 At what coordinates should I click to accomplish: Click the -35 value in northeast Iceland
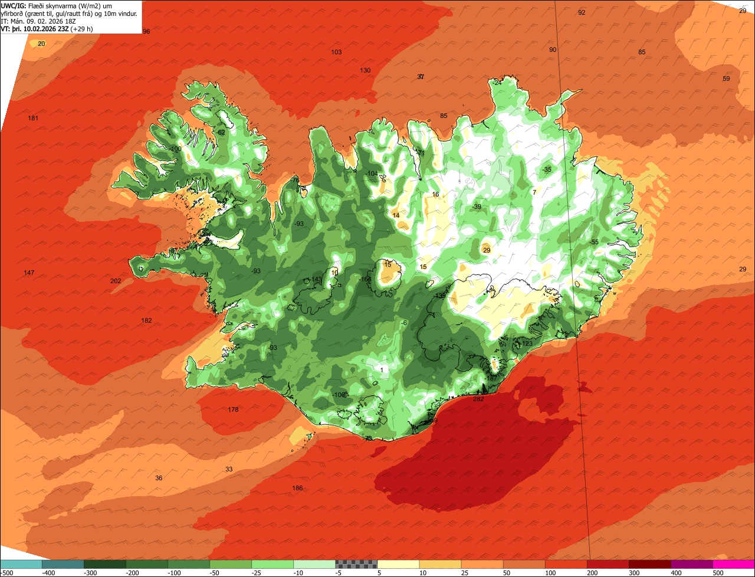pyautogui.click(x=547, y=169)
